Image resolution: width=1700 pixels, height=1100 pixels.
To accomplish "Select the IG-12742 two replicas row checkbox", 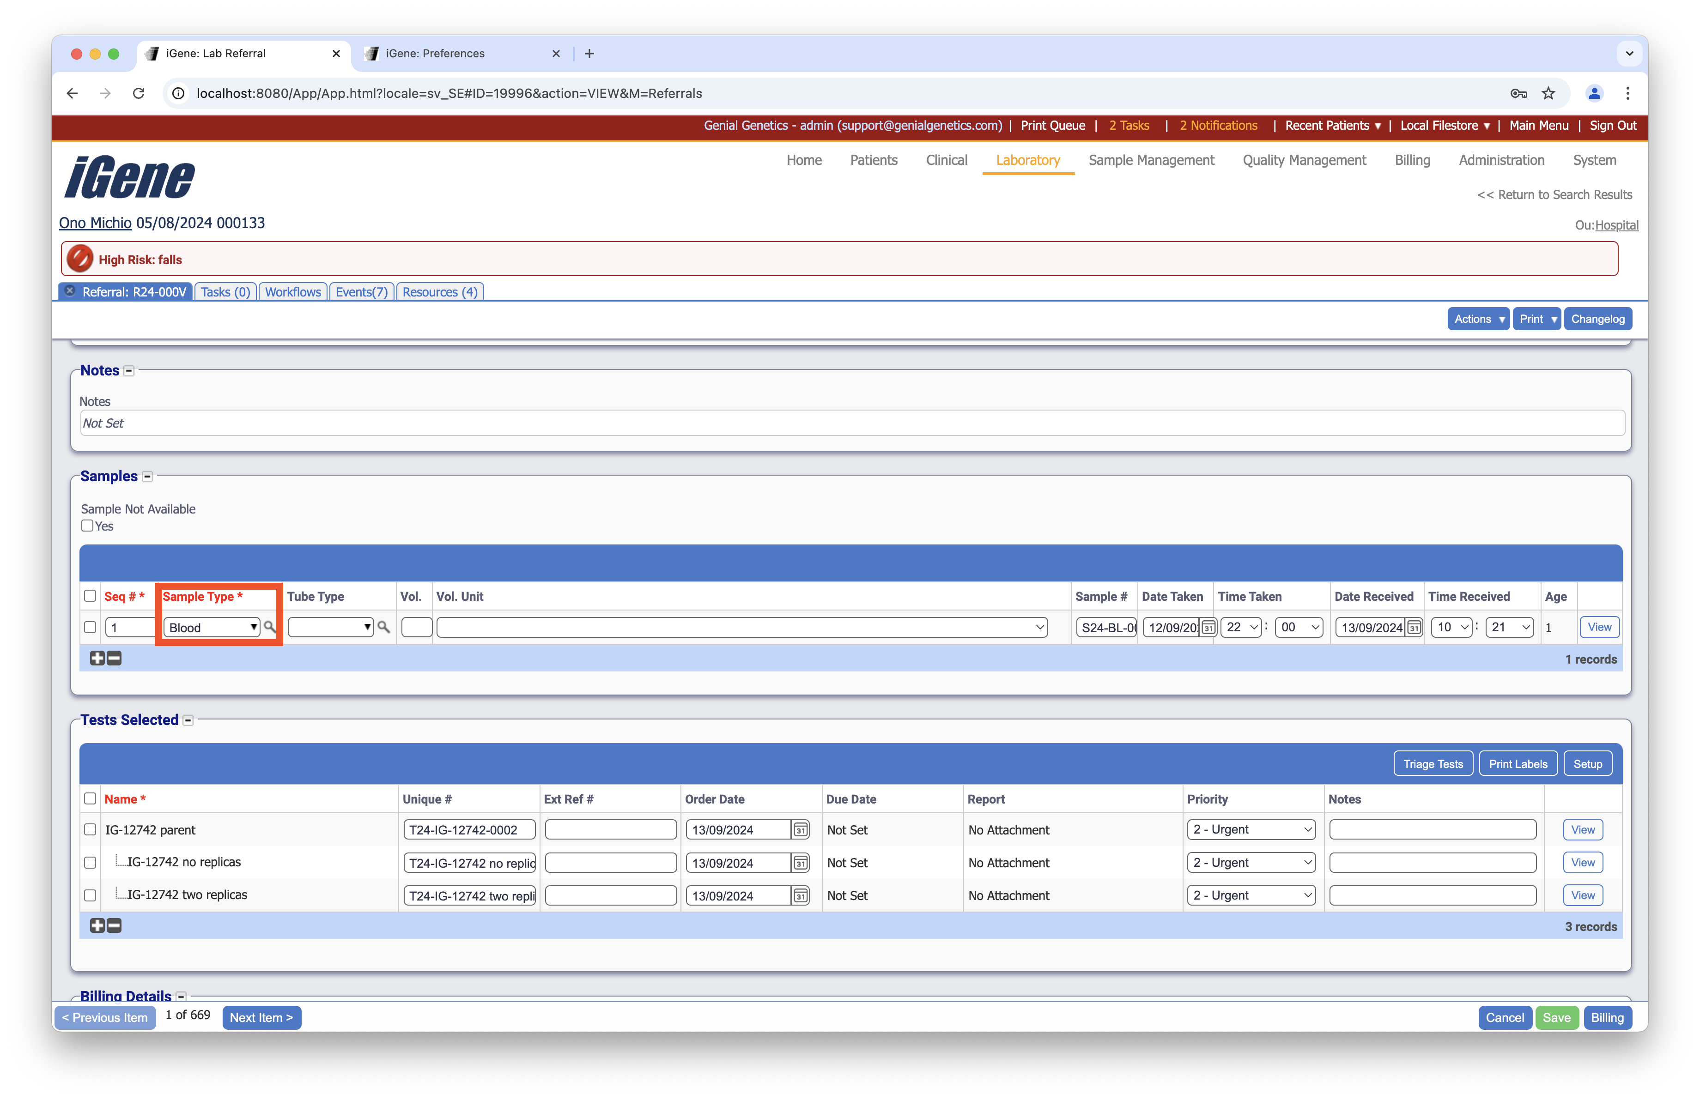I will (90, 895).
